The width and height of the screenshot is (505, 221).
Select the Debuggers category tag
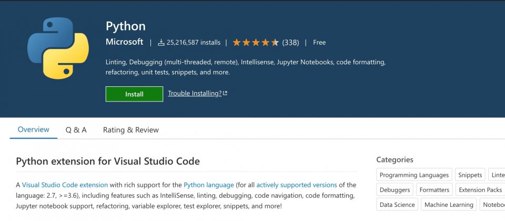point(395,190)
